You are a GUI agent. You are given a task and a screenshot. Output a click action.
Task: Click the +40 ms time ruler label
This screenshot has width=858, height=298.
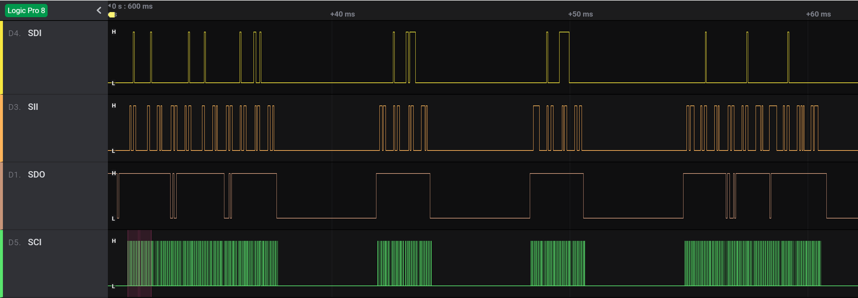342,14
